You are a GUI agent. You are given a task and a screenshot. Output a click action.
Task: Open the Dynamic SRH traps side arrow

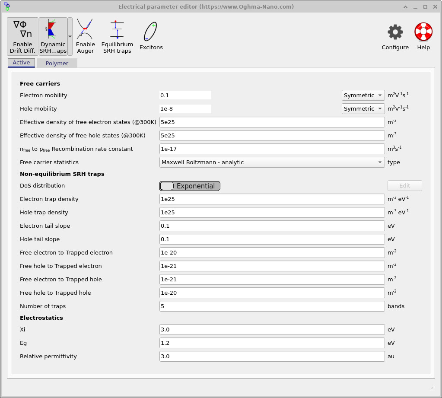point(69,36)
